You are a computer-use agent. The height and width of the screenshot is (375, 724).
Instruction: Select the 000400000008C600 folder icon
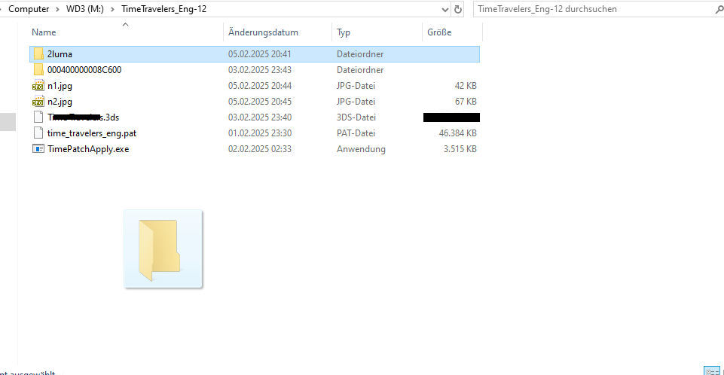38,69
